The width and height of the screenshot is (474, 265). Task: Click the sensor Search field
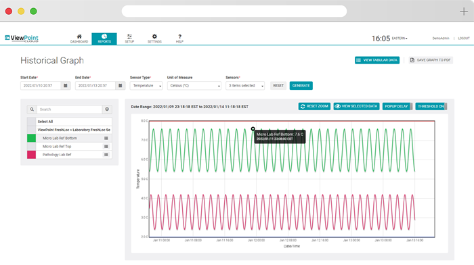[69, 110]
